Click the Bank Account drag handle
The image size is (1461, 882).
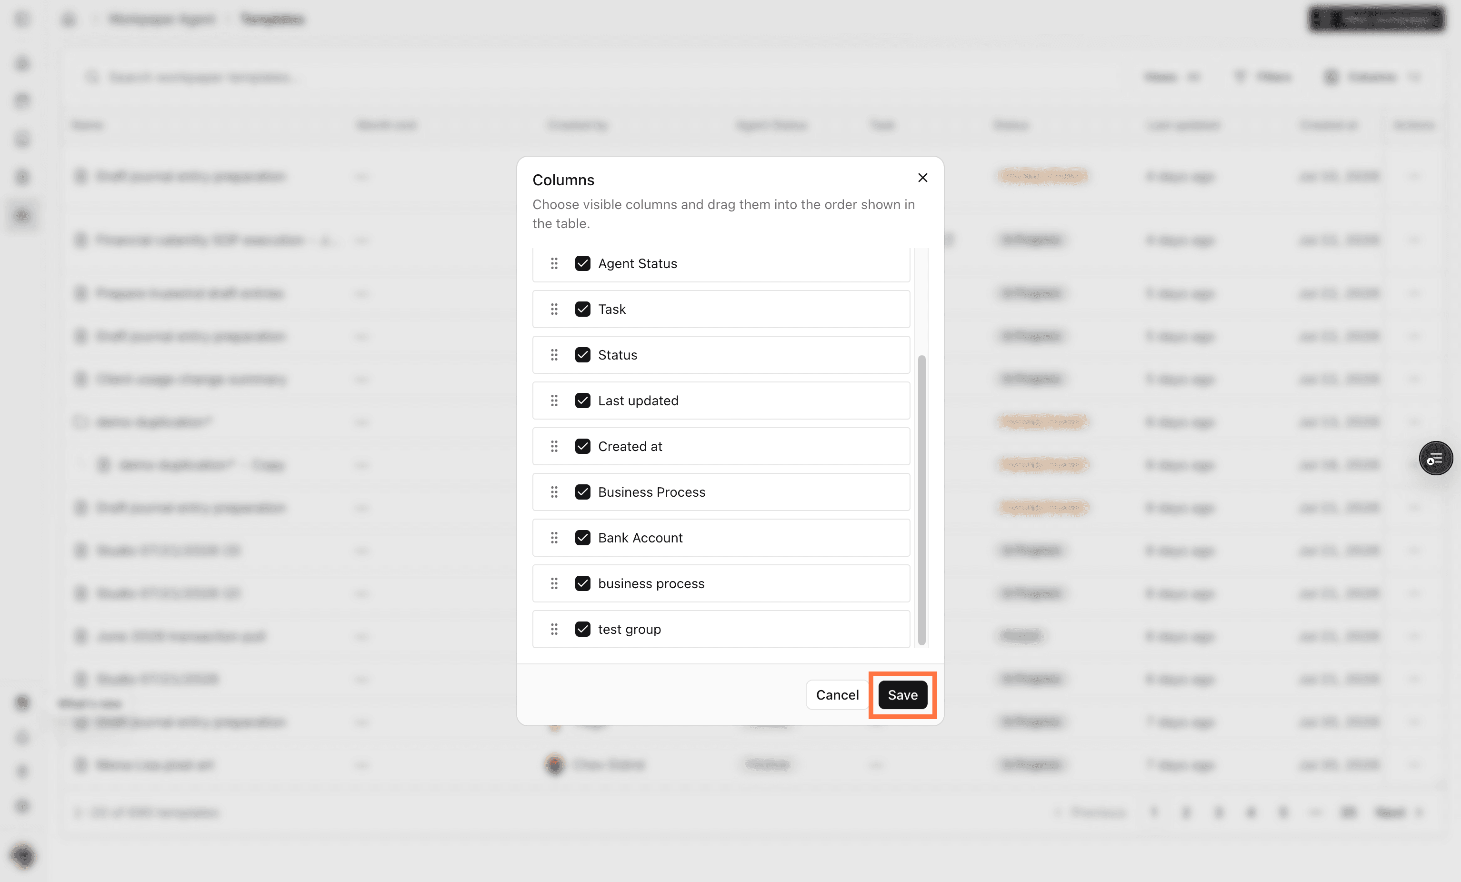tap(554, 537)
